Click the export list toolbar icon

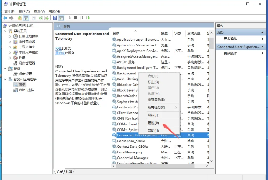coord(47,18)
